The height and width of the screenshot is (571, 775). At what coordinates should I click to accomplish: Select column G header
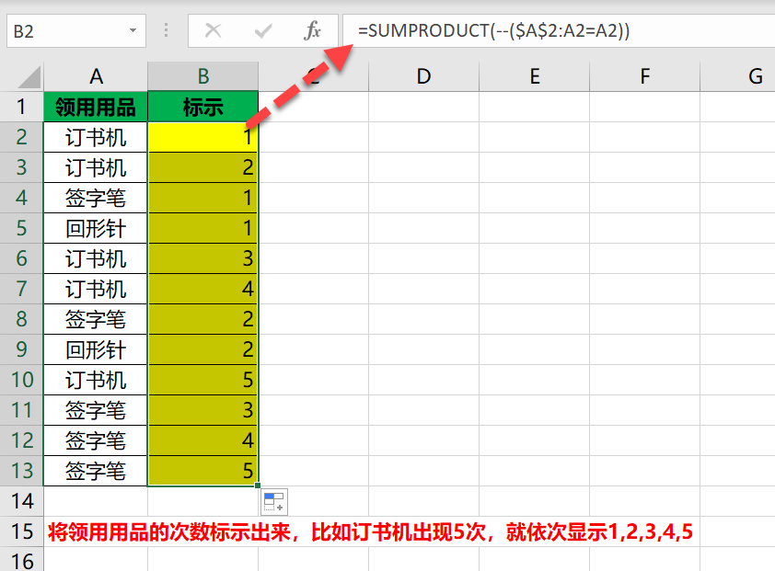click(737, 76)
